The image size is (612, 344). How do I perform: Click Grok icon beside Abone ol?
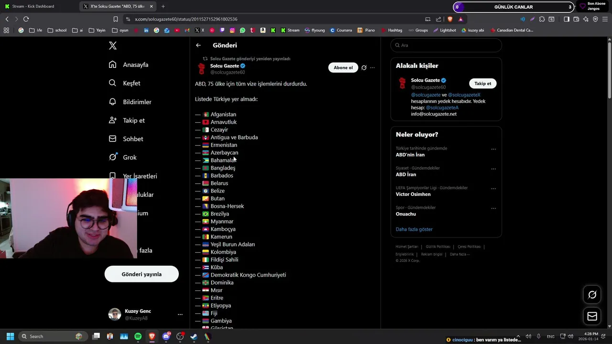364,68
